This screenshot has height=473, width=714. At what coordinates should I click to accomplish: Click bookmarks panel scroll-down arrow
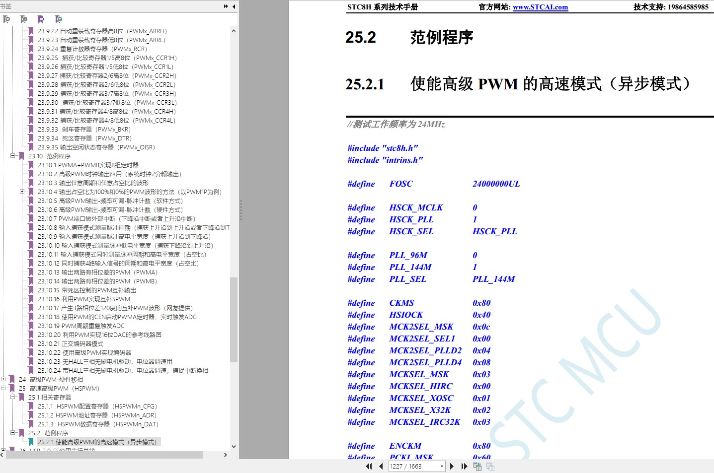click(x=234, y=447)
